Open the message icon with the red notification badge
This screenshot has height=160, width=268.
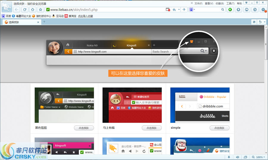[x=264, y=10]
